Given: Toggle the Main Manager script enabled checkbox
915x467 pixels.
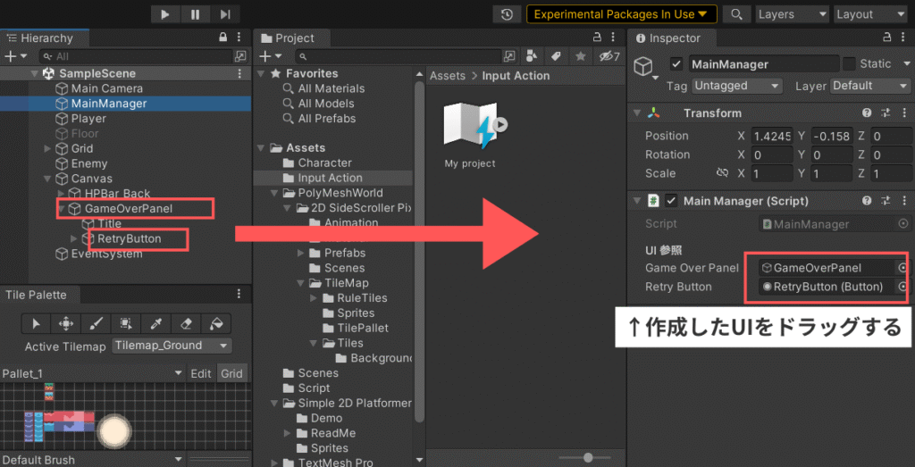Looking at the screenshot, I should (671, 201).
